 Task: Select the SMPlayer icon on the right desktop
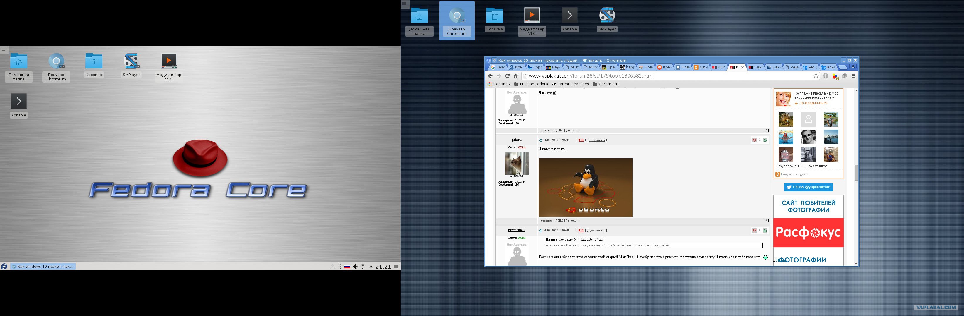point(607,20)
